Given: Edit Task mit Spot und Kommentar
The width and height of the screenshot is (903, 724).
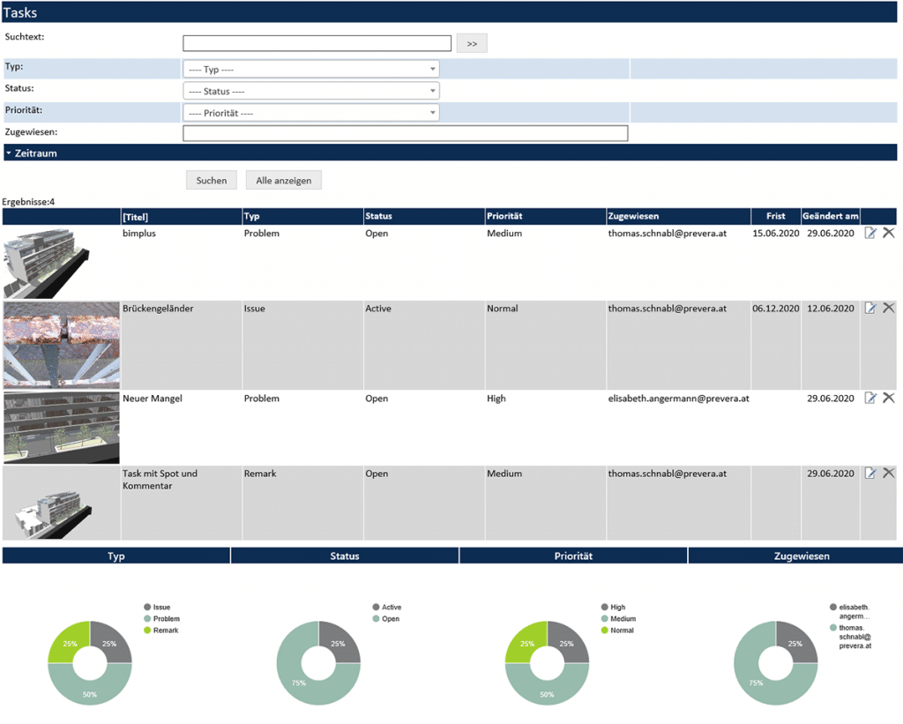Looking at the screenshot, I should click(870, 474).
